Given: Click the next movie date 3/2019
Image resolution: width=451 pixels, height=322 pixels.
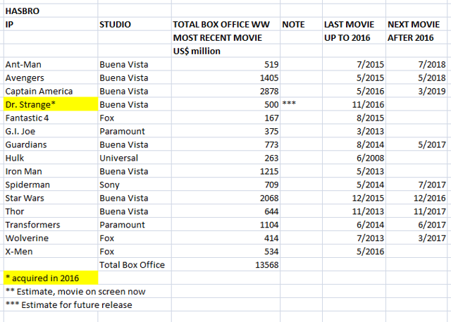Looking at the screenshot, I should 416,91.
